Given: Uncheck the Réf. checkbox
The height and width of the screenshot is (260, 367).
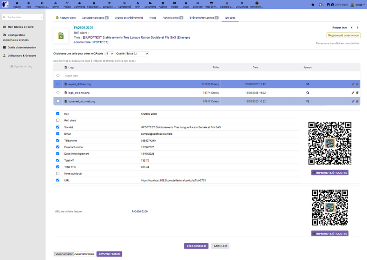Looking at the screenshot, I should point(57,114).
